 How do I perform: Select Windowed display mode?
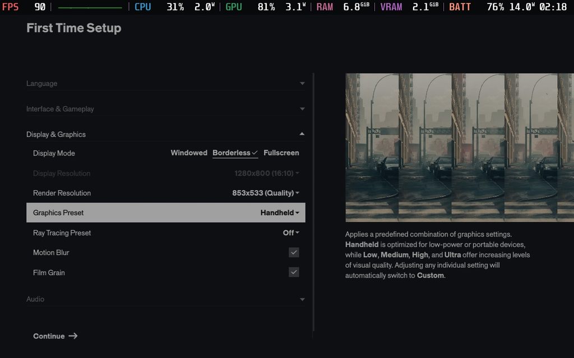tap(189, 153)
